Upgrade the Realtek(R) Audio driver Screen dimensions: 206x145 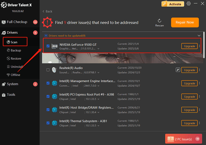190,70
